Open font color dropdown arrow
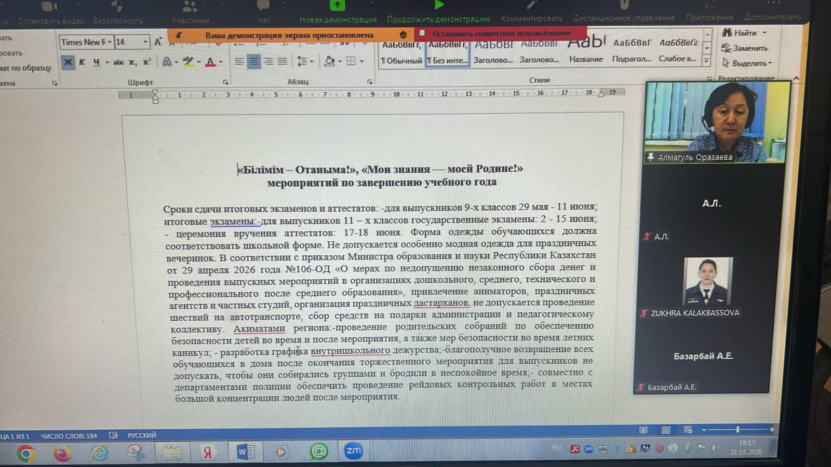 click(x=221, y=62)
